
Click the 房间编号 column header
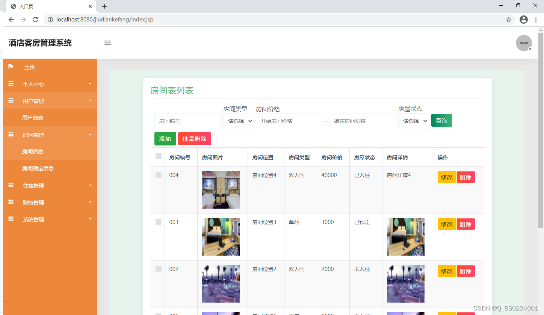pyautogui.click(x=180, y=157)
